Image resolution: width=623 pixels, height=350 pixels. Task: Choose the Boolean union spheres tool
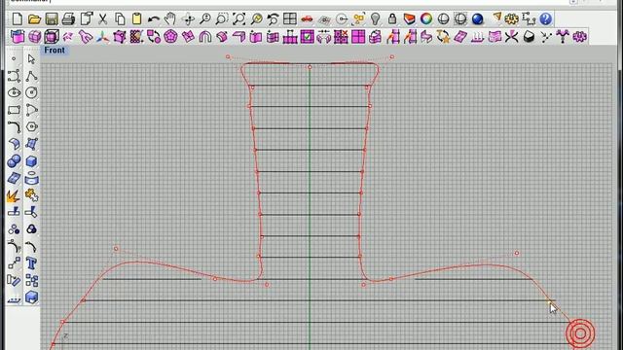pyautogui.click(x=14, y=161)
